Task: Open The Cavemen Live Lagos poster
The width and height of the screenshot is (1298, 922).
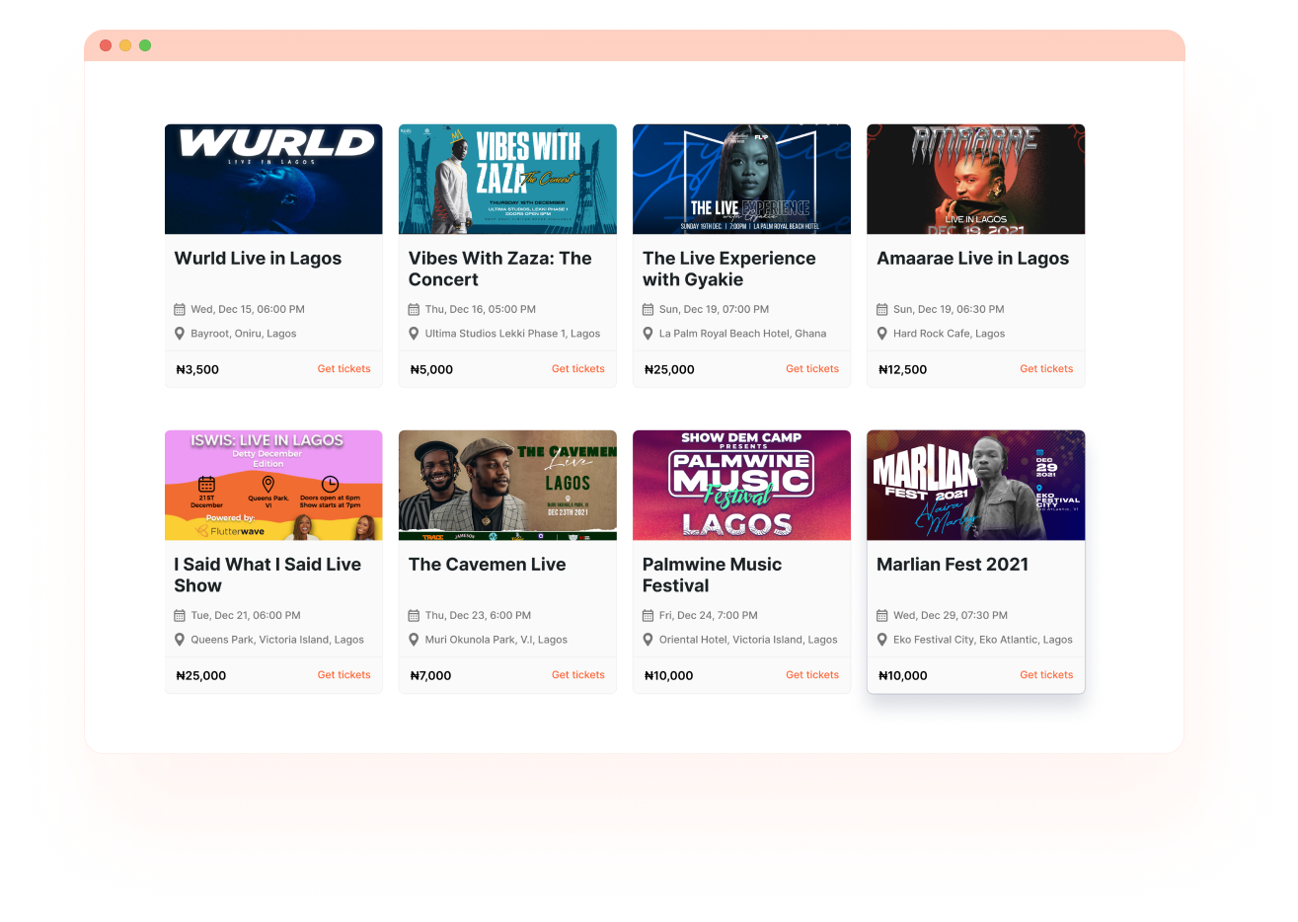Action: pos(507,485)
